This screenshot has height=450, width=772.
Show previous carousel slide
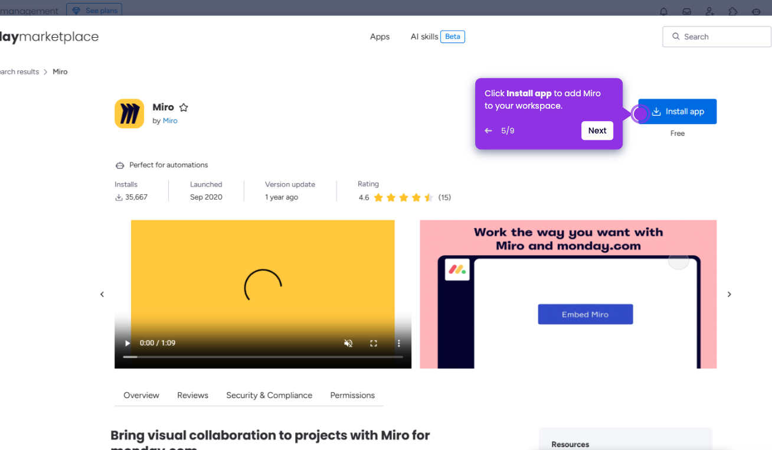click(102, 294)
